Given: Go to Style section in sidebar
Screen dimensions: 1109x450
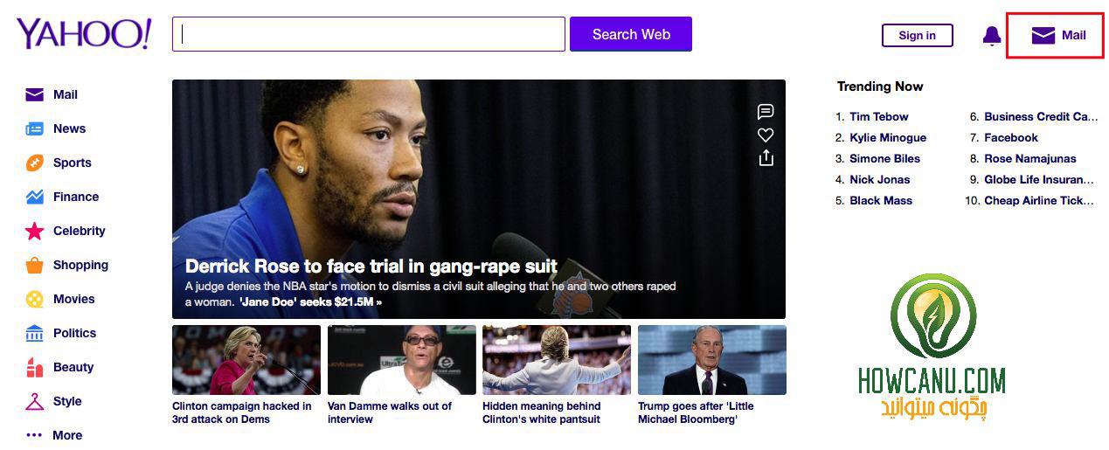Looking at the screenshot, I should (x=67, y=401).
